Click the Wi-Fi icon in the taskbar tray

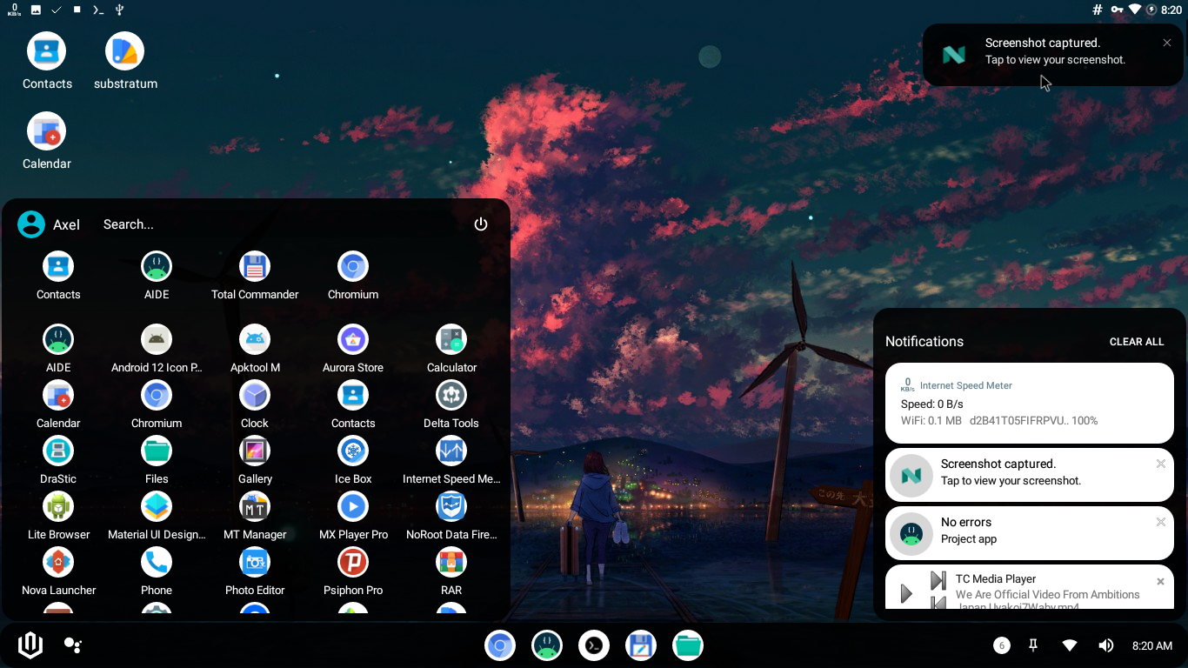pyautogui.click(x=1070, y=645)
